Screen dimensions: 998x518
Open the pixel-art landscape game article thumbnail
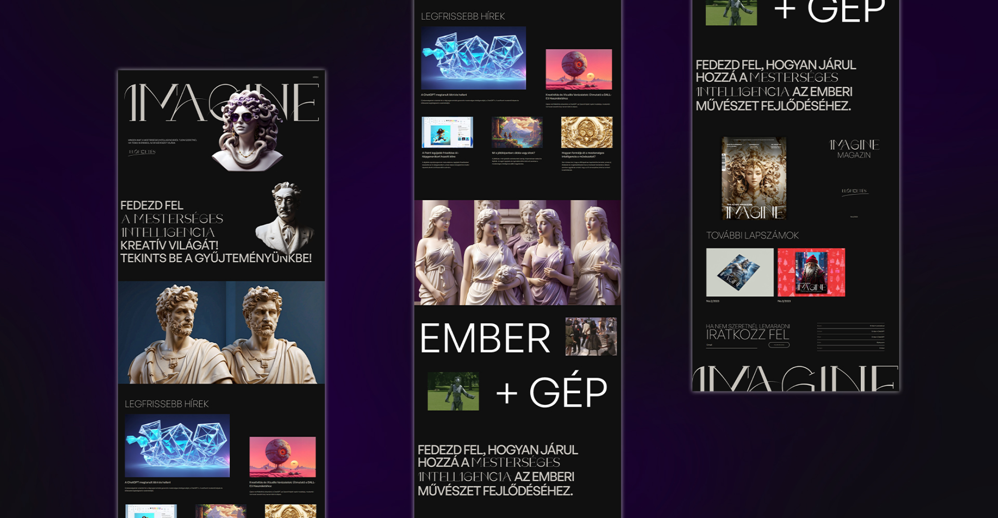(x=517, y=132)
